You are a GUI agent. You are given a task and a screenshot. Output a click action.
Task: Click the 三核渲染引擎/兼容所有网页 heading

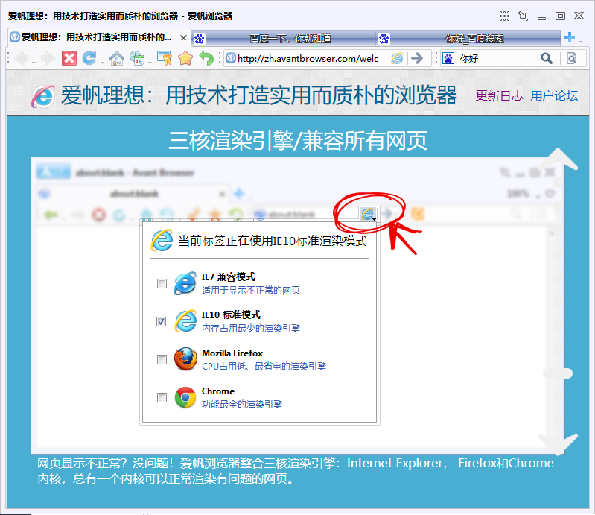click(x=298, y=141)
